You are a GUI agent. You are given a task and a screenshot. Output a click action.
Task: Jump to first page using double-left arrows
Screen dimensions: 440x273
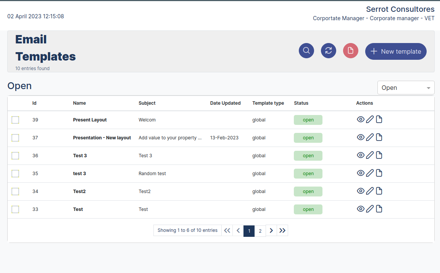(227, 230)
